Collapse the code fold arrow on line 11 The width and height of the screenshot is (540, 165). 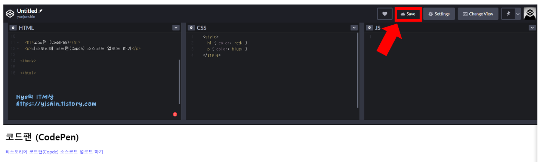18,43
